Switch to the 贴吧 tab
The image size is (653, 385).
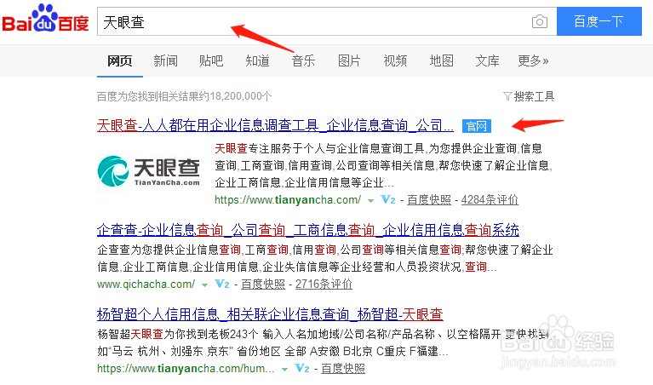click(x=211, y=60)
